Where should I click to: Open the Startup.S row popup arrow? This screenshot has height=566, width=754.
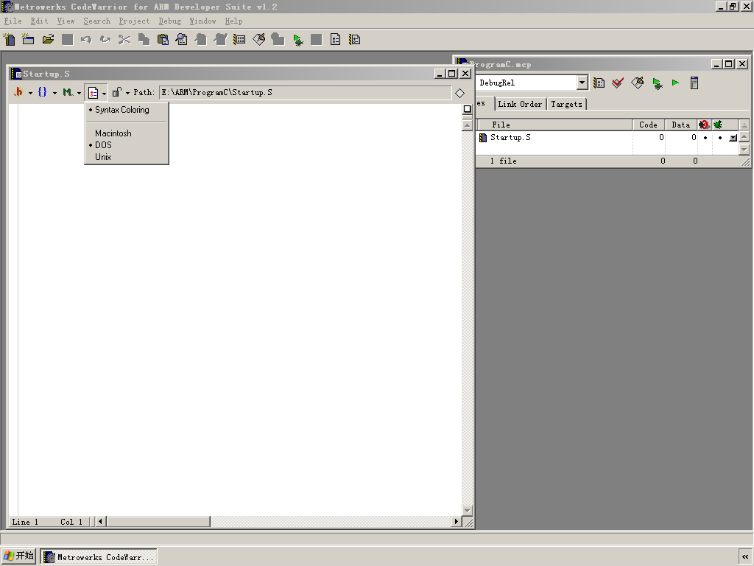733,138
